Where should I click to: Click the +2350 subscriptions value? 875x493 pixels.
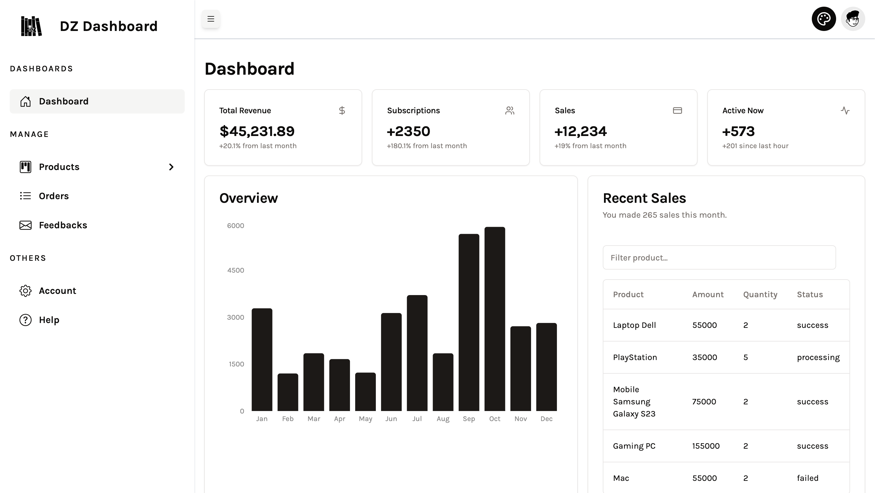click(x=408, y=131)
